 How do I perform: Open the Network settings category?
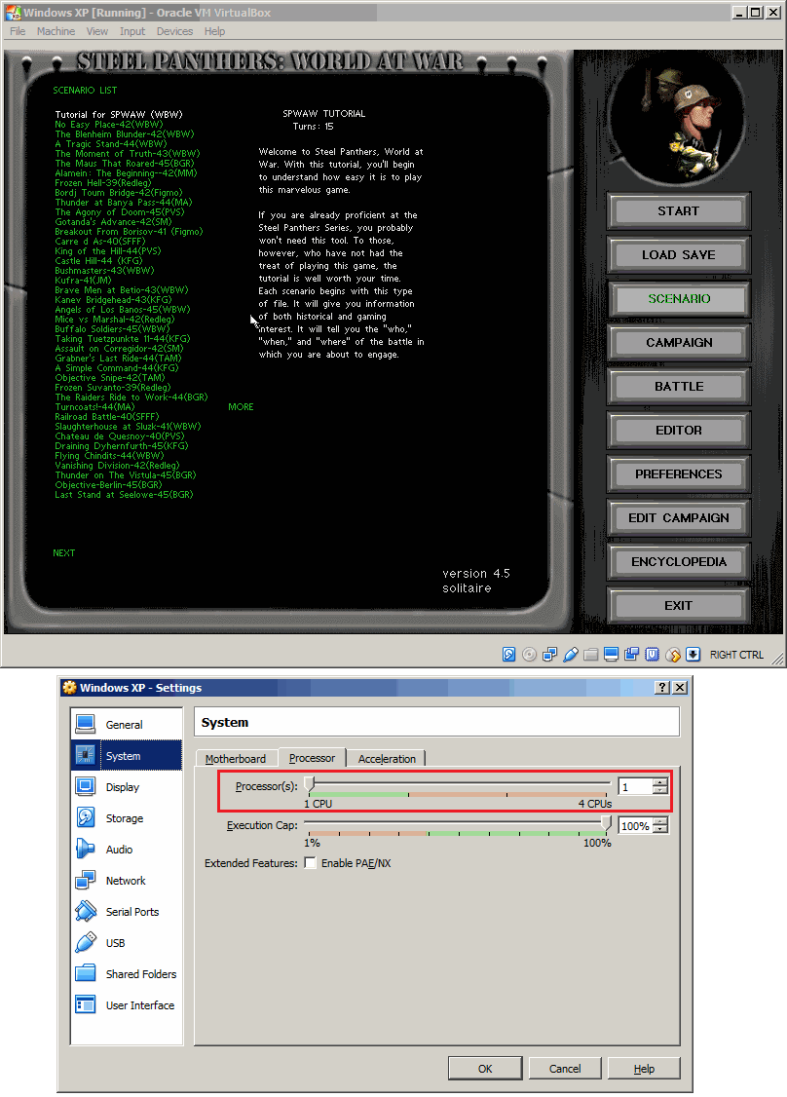pyautogui.click(x=127, y=880)
